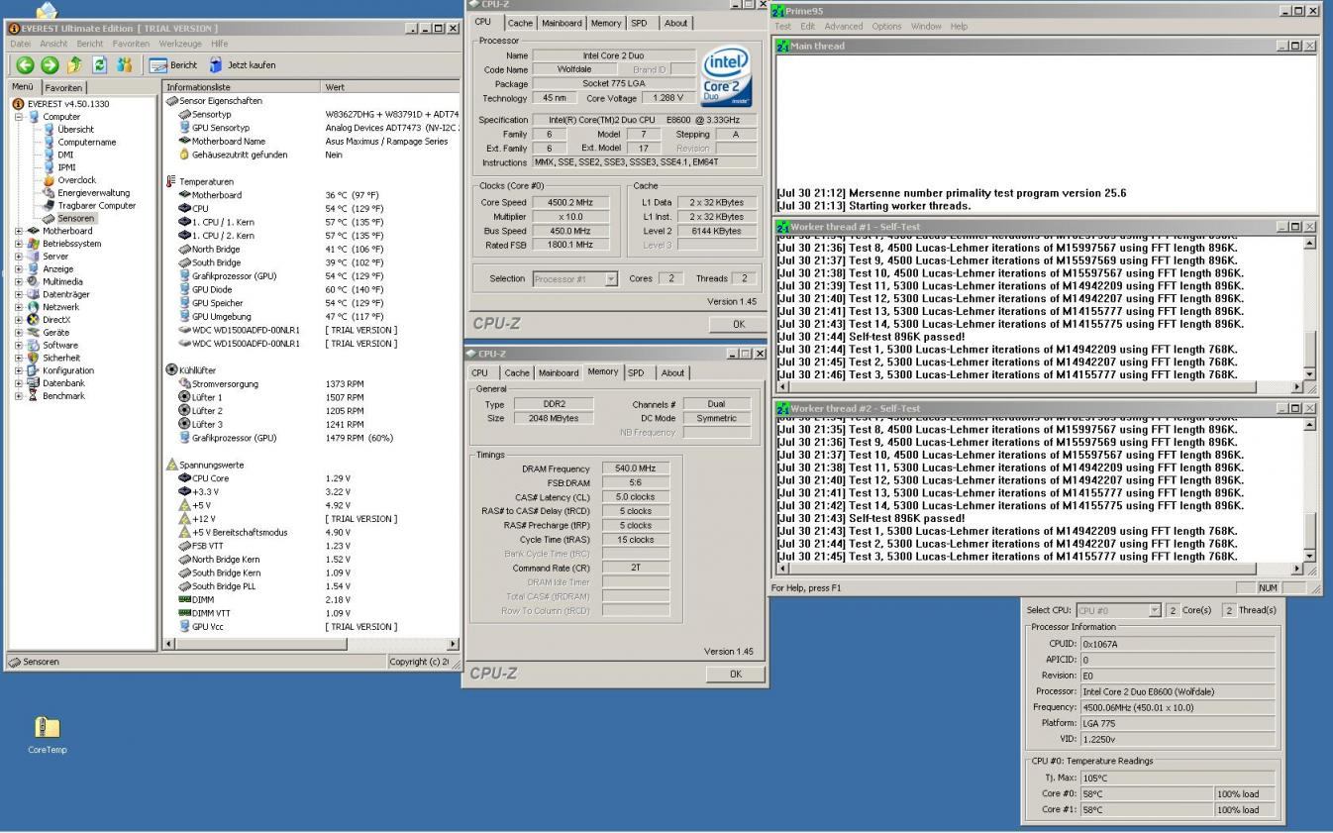Click the Worker thread #1 window icon
Viewport: 1333px width, 833px height.
pyautogui.click(x=782, y=227)
